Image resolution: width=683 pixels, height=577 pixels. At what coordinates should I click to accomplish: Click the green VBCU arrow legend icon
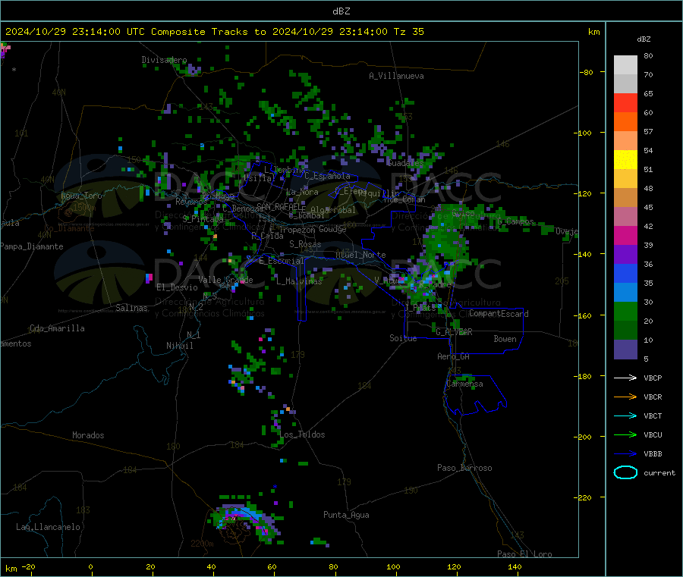tap(625, 434)
